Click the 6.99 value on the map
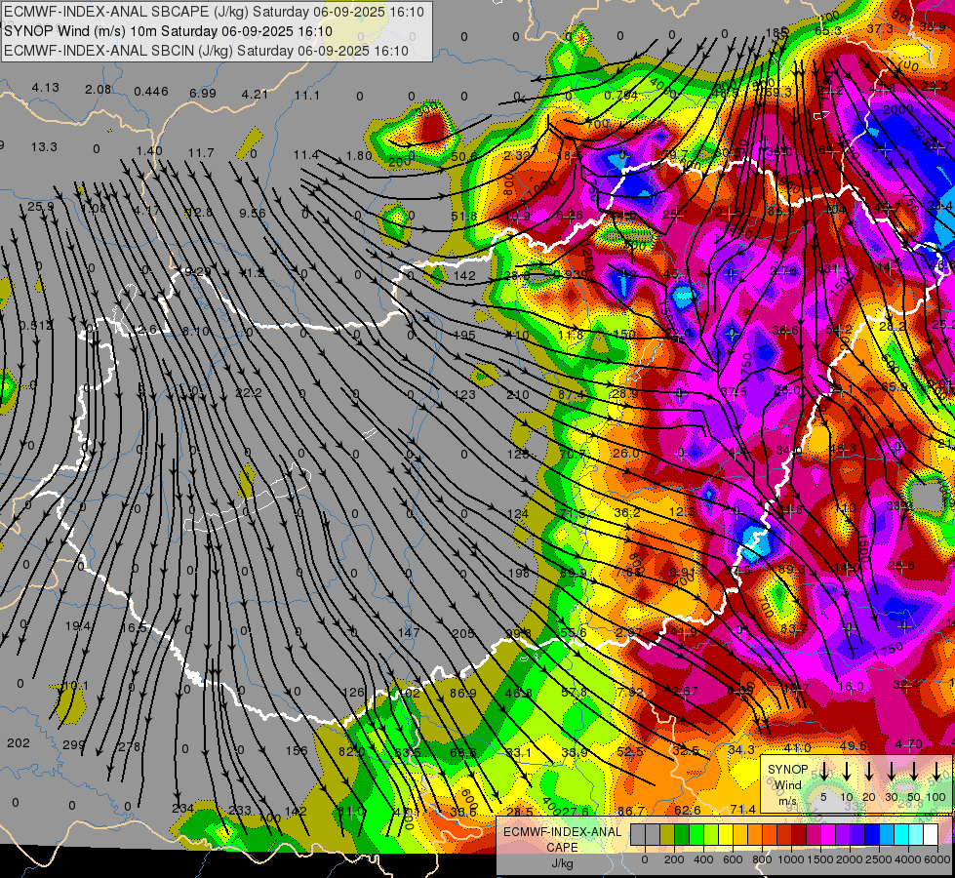Screen dimensions: 955x878 click(x=203, y=94)
